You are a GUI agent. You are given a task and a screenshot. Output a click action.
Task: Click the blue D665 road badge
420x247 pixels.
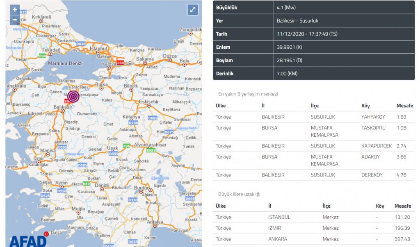153,118
